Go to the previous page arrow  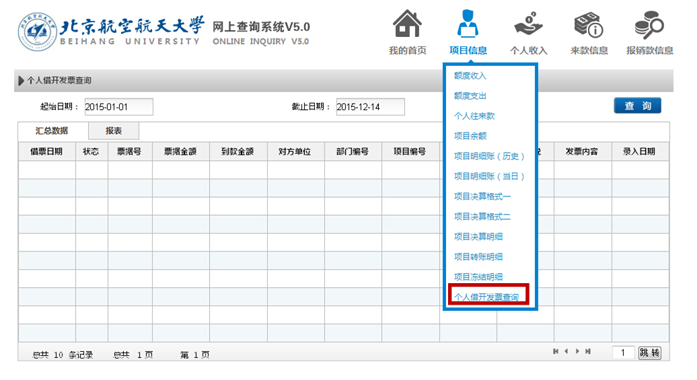click(566, 351)
